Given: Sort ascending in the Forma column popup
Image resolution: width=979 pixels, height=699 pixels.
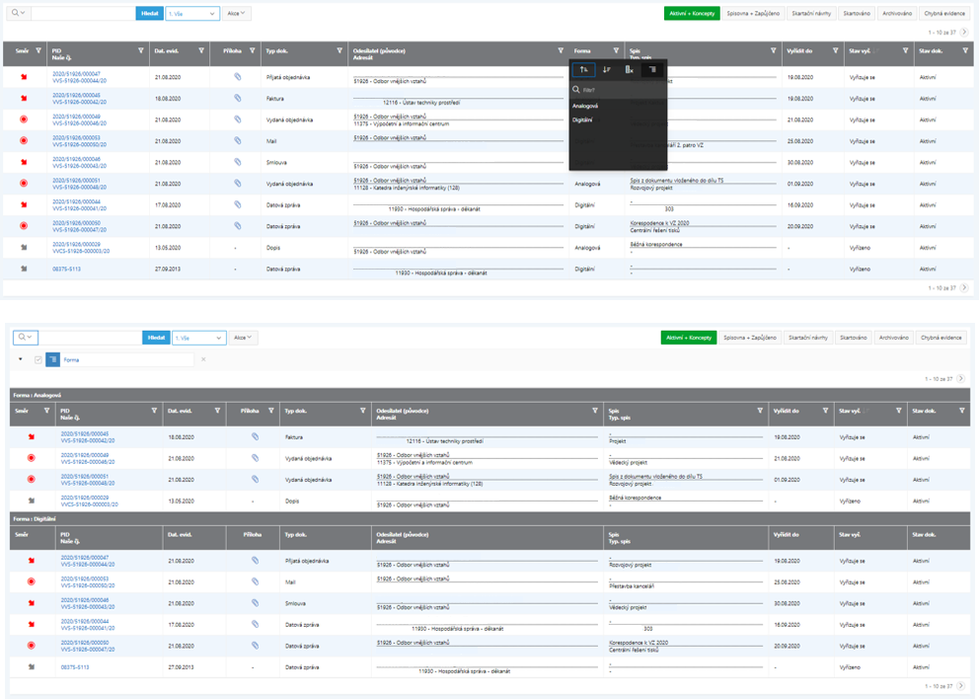Looking at the screenshot, I should tap(583, 69).
